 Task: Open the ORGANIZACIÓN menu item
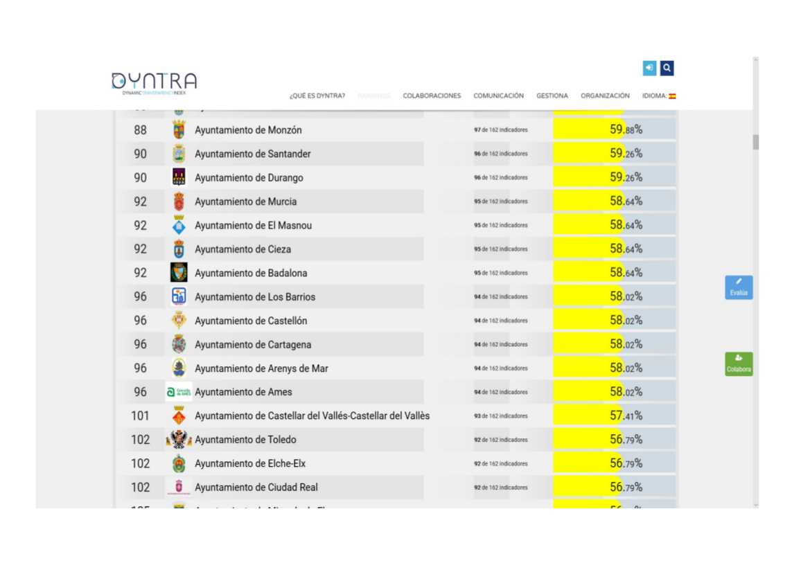click(x=605, y=96)
